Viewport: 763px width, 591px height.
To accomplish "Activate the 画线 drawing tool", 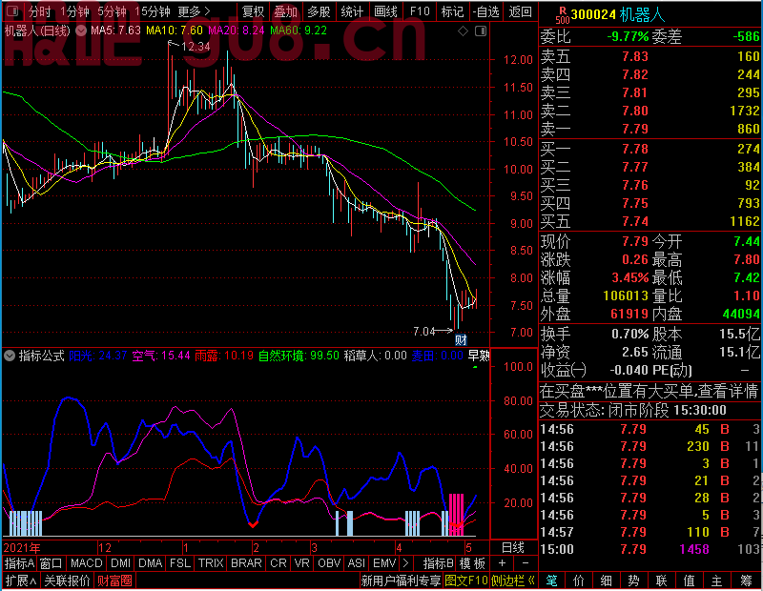I will 386,11.
